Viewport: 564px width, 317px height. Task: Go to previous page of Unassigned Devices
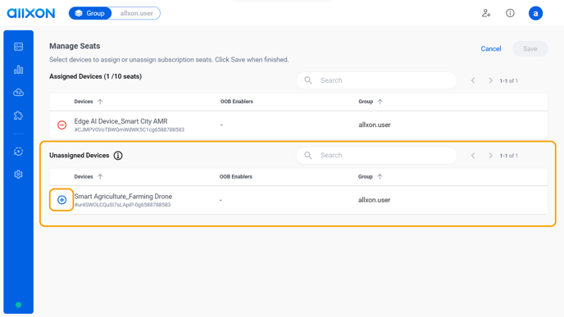(473, 156)
